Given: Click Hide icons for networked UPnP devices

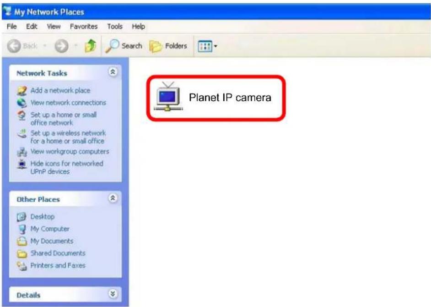Looking at the screenshot, I should click(x=67, y=167).
